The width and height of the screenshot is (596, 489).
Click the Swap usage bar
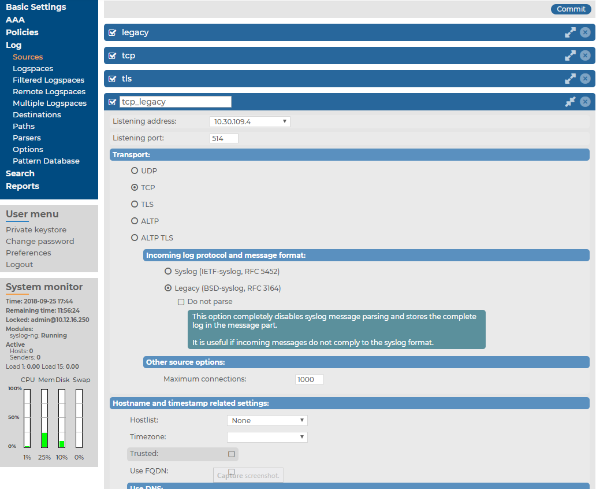[79, 418]
